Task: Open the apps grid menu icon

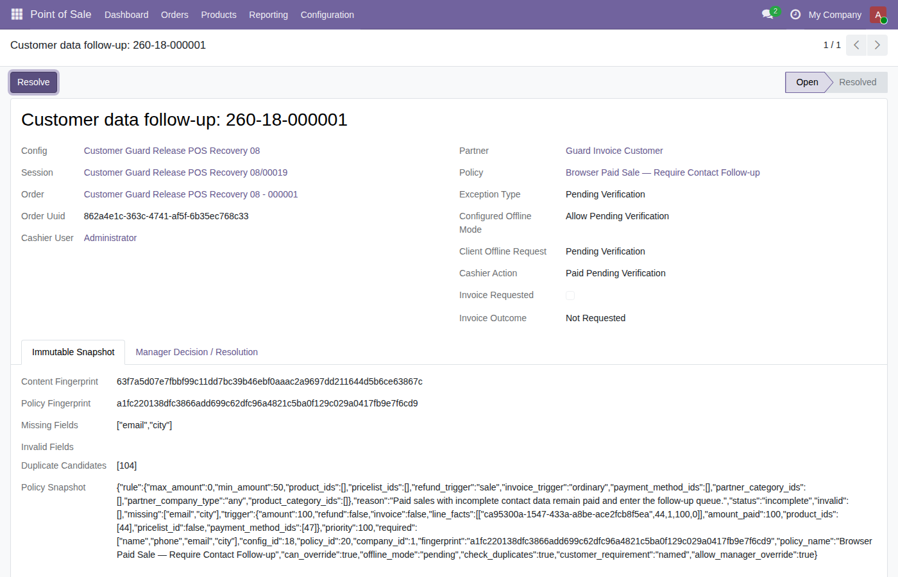Action: [x=17, y=14]
